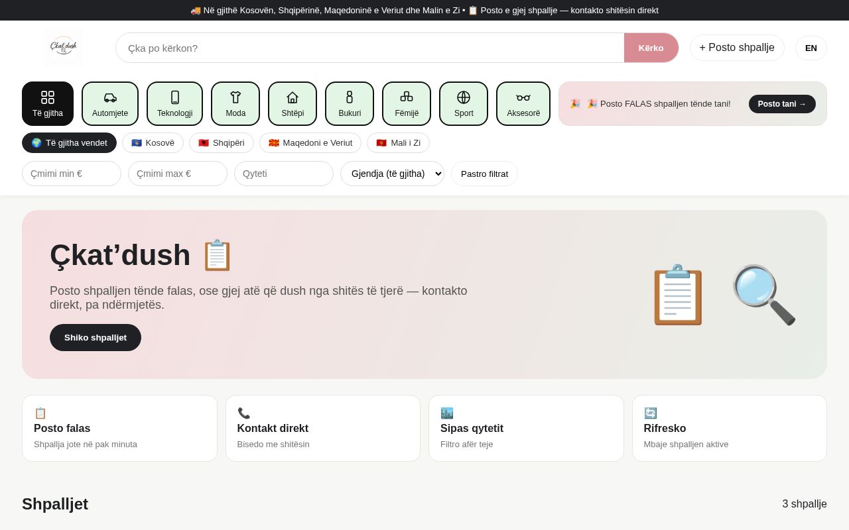Filter listings to Kosovë
The width and height of the screenshot is (849, 530).
153,142
